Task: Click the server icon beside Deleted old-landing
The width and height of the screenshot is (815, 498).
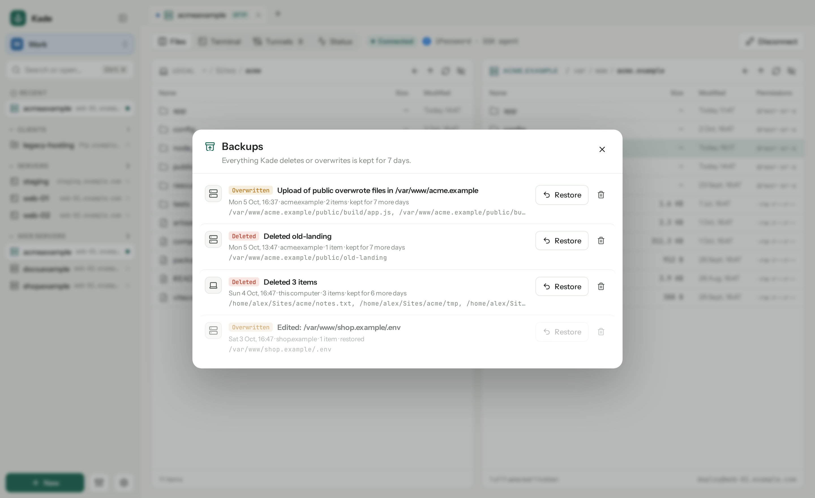Action: tap(213, 239)
